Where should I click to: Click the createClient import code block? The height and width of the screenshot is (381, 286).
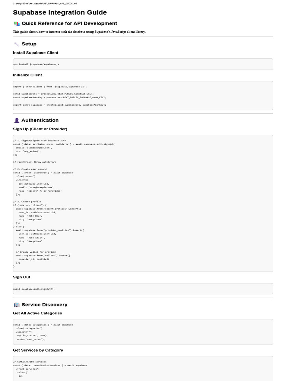[143, 95]
